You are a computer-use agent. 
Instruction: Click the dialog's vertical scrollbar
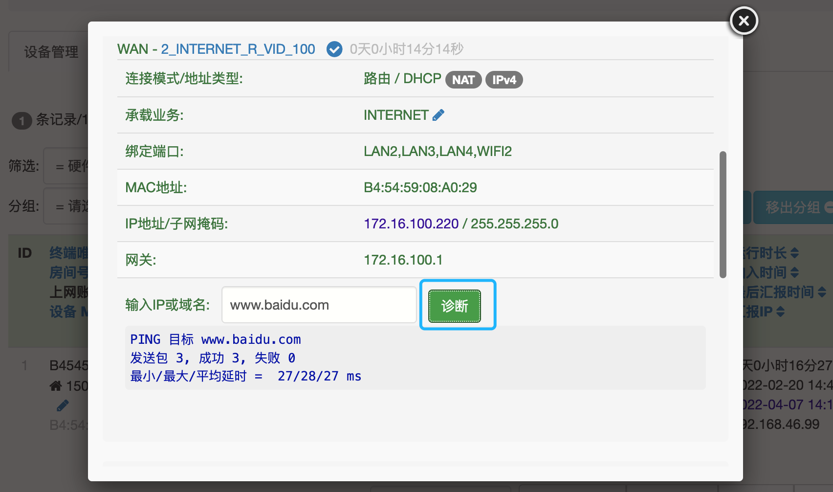coord(723,214)
